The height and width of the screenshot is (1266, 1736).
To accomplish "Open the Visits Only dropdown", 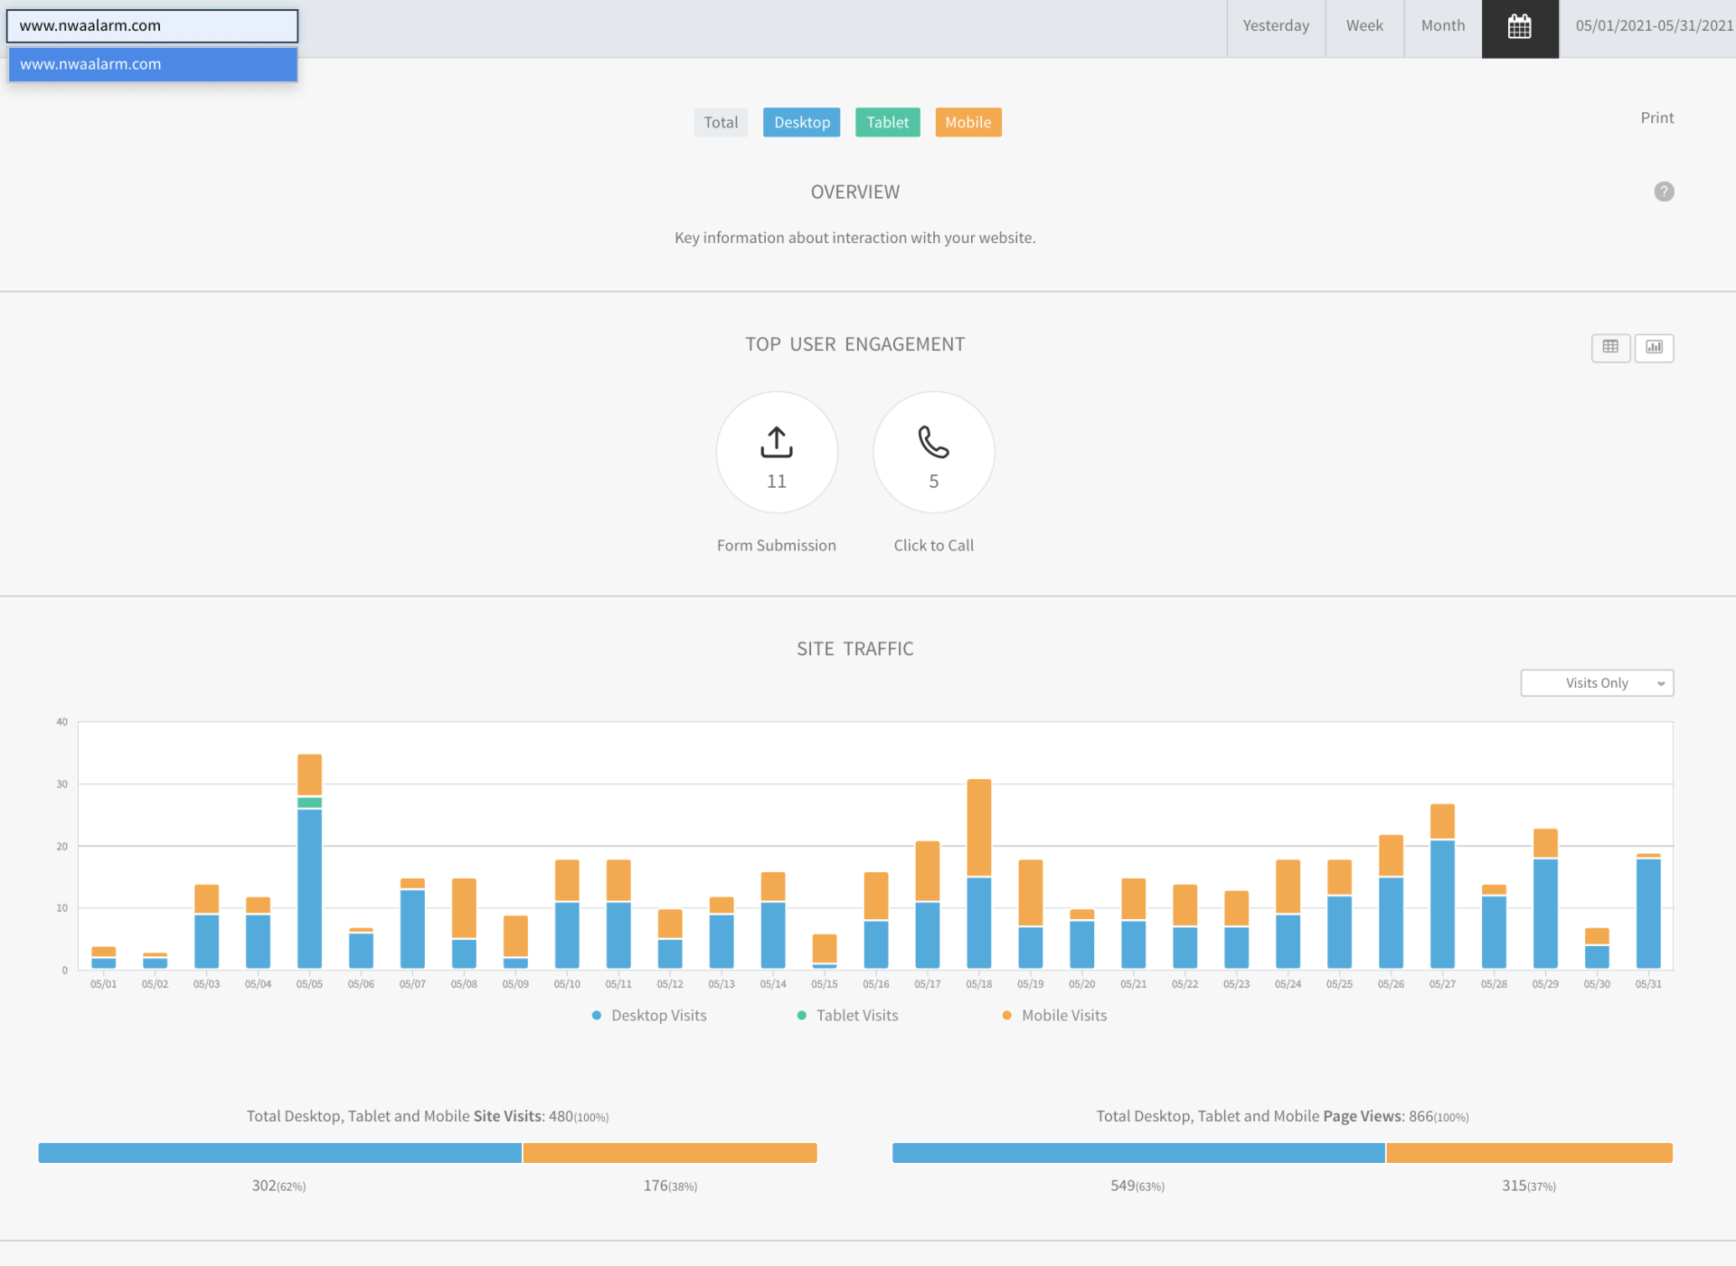I will (1597, 683).
